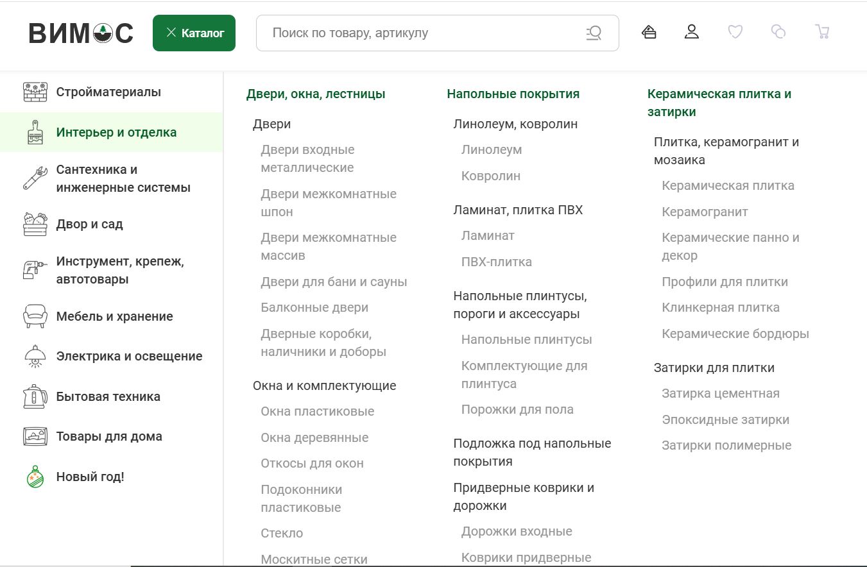Go to the Керамогранит link
The height and width of the screenshot is (567, 867).
705,212
